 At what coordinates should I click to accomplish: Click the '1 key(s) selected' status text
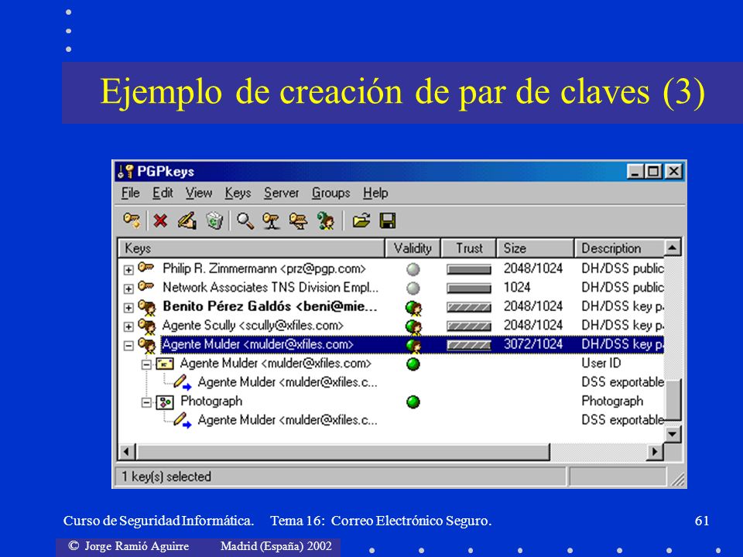(x=166, y=477)
